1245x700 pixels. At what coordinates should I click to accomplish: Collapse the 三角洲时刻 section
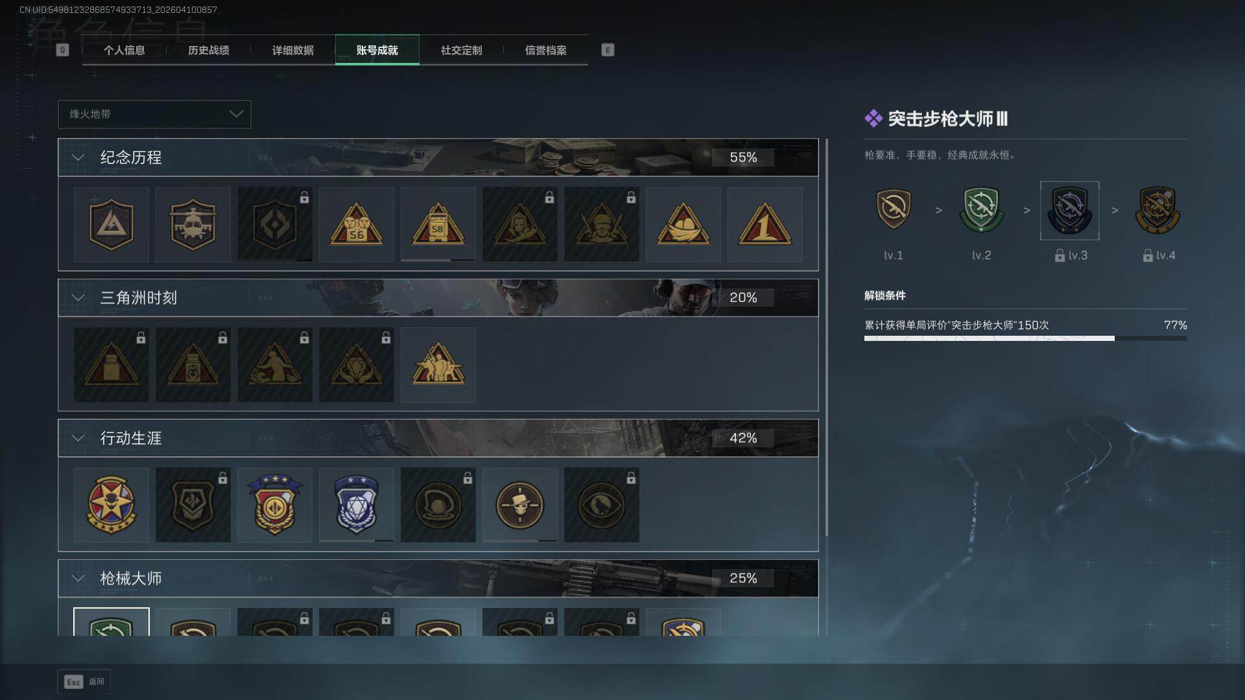point(78,297)
